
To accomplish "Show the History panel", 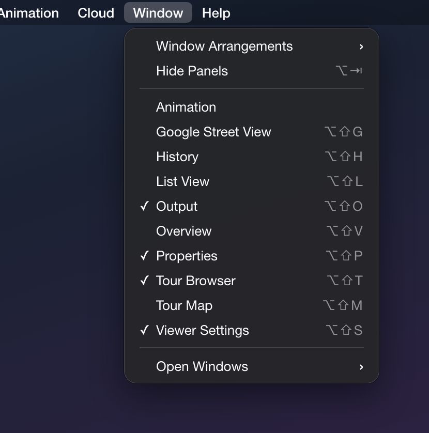I will (252, 157).
